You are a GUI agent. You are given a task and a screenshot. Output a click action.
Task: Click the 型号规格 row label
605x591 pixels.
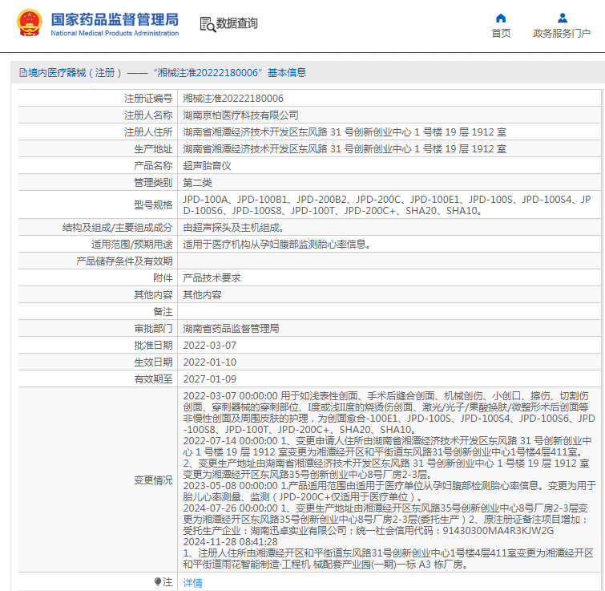point(153,205)
